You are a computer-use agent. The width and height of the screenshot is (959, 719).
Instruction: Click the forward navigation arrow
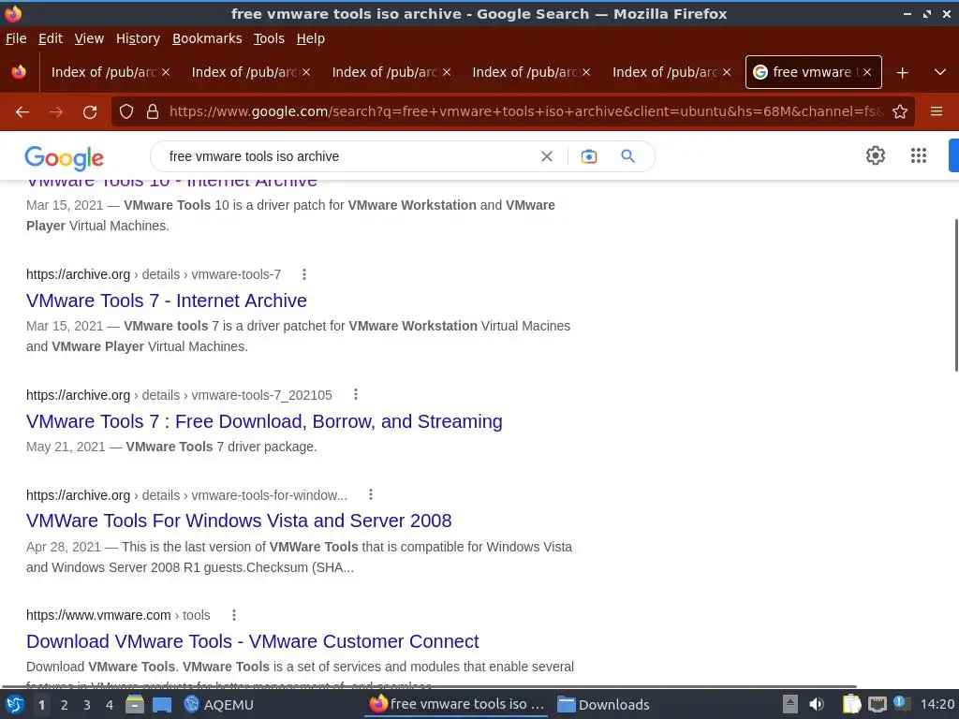[56, 112]
